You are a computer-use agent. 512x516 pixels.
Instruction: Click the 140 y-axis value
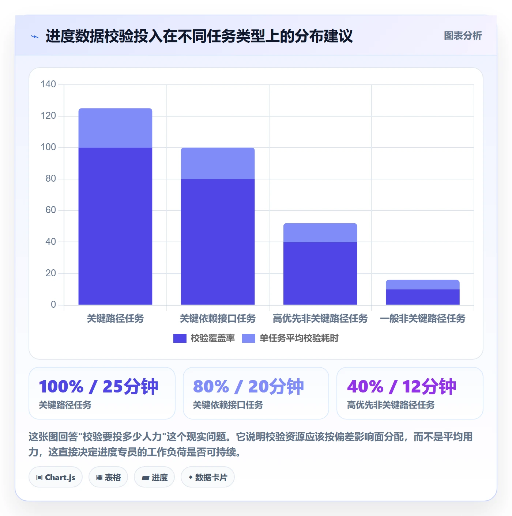click(x=48, y=84)
